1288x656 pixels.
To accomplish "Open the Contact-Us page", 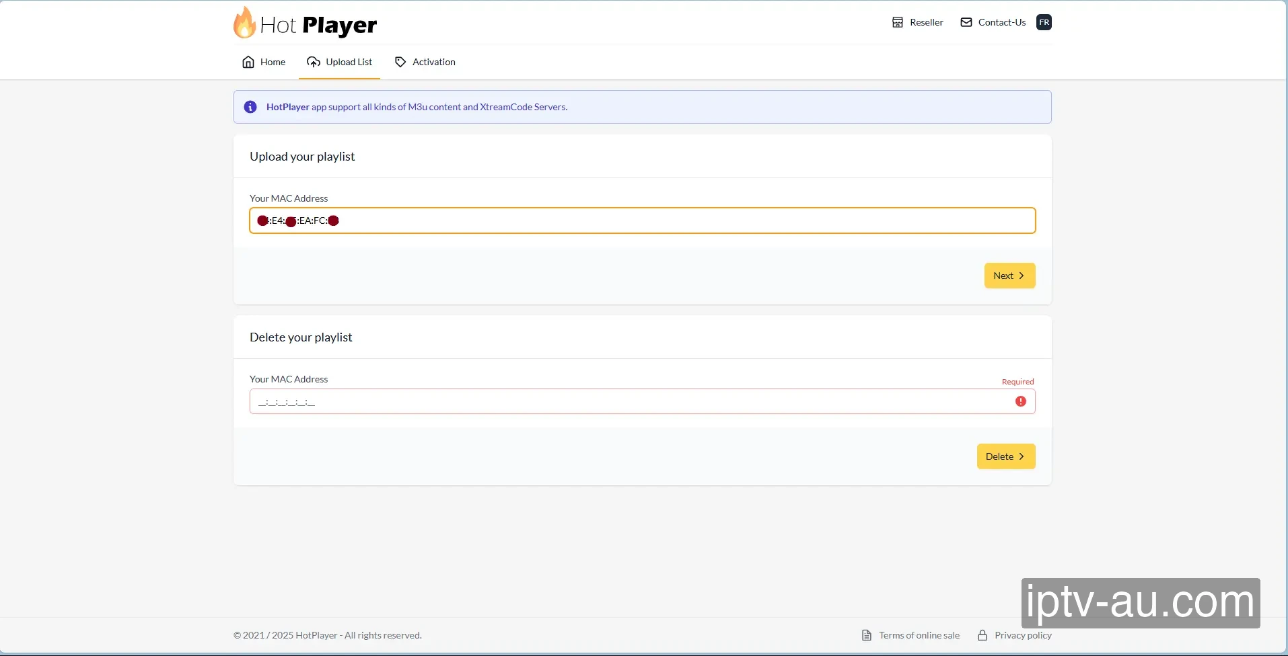I will [x=993, y=22].
